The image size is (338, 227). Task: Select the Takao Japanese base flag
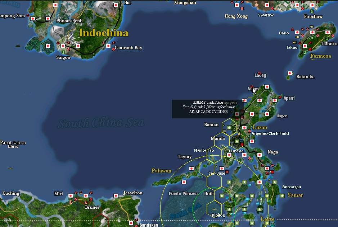[305, 46]
